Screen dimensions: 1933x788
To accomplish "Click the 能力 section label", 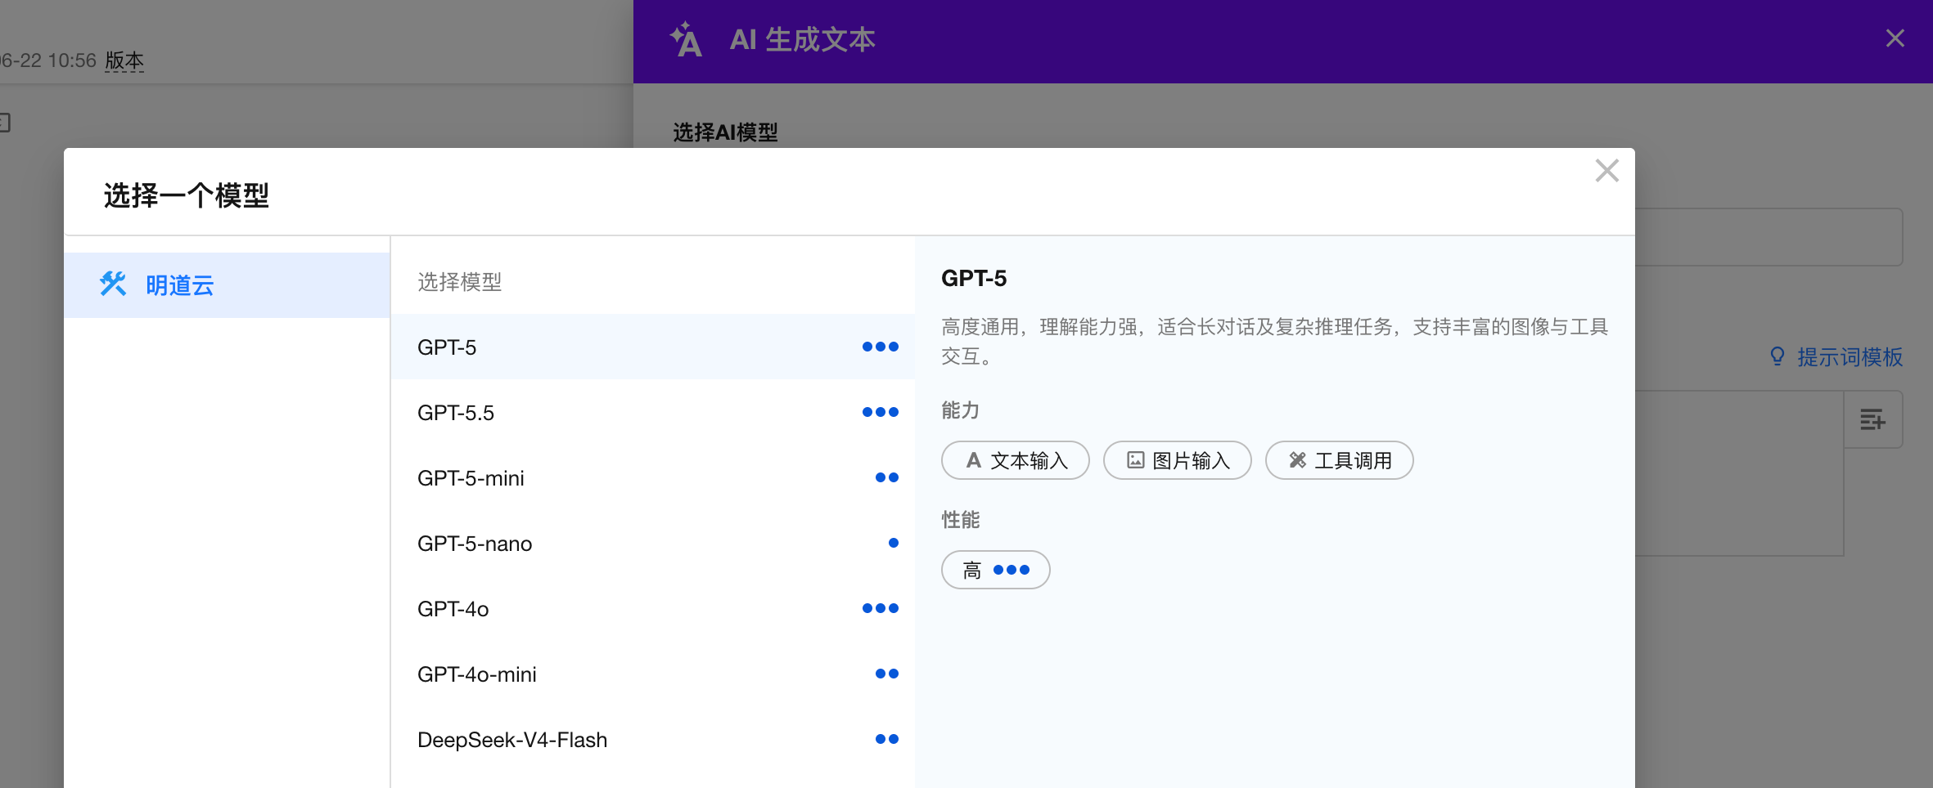I will [960, 410].
